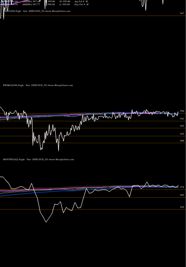
Task: Click the 845 price label on weekly chart
Action: 182,134
